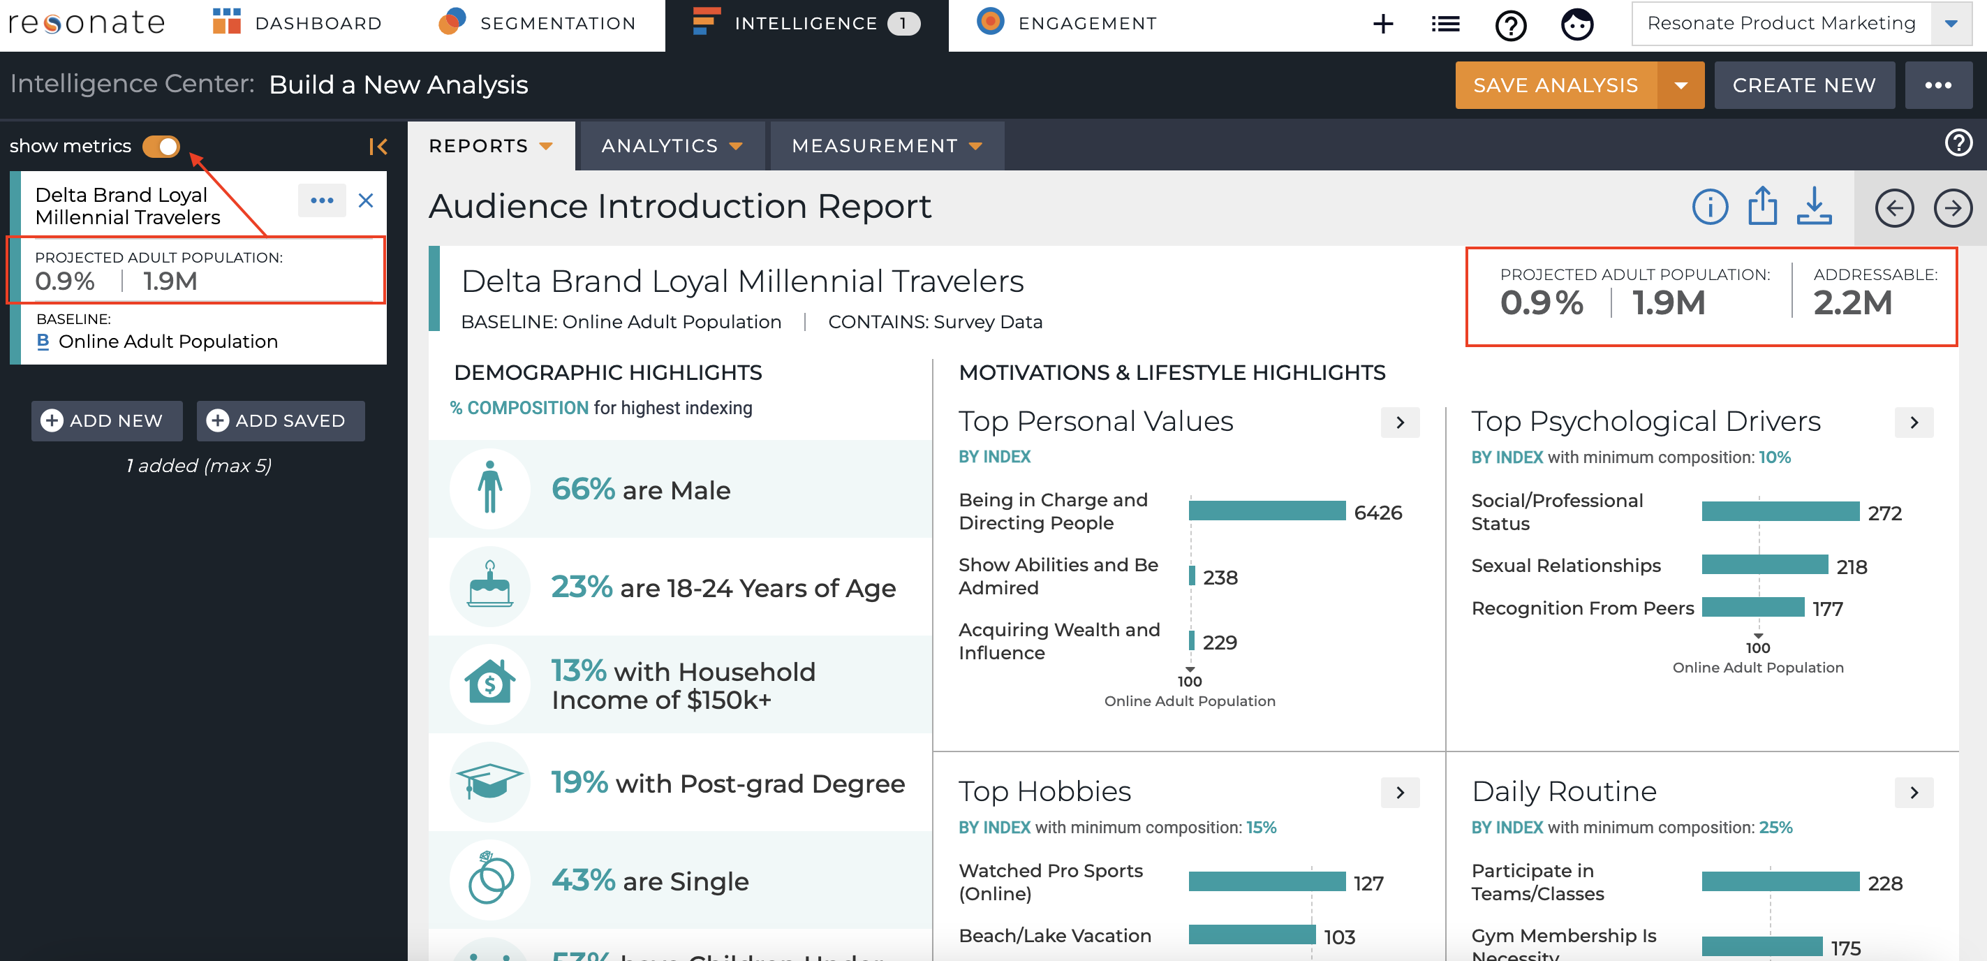The width and height of the screenshot is (1987, 961).
Task: Click the plus add icon in top bar
Action: point(1383,24)
